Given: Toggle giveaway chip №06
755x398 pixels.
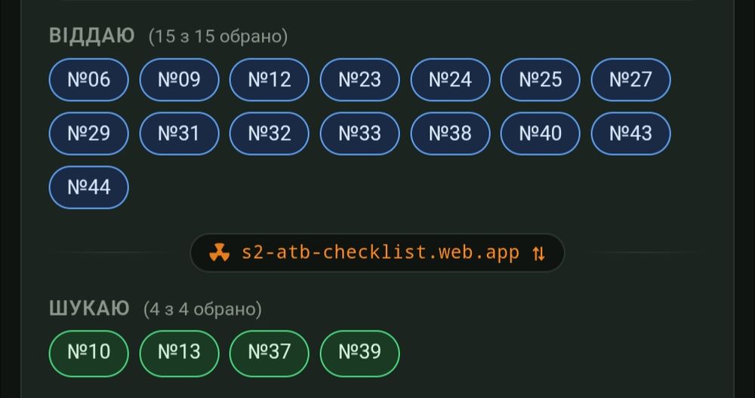Looking at the screenshot, I should point(89,80).
